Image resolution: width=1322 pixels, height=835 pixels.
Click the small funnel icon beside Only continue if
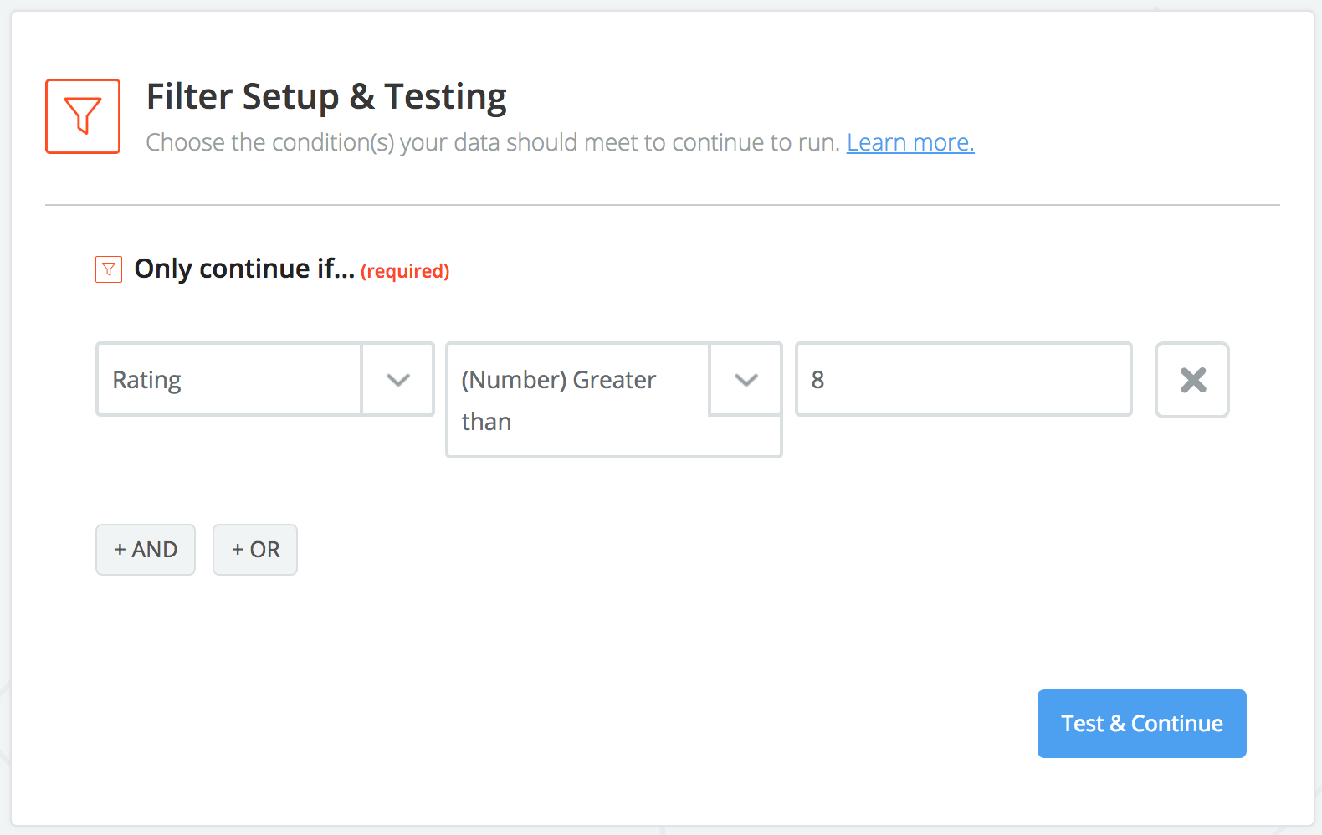[x=108, y=269]
